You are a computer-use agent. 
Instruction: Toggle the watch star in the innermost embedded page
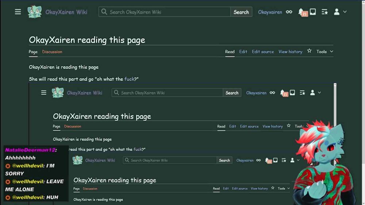[273, 188]
